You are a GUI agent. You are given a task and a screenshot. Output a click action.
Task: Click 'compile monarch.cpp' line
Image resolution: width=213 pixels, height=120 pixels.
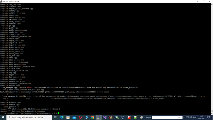pyautogui.click(x=10, y=103)
